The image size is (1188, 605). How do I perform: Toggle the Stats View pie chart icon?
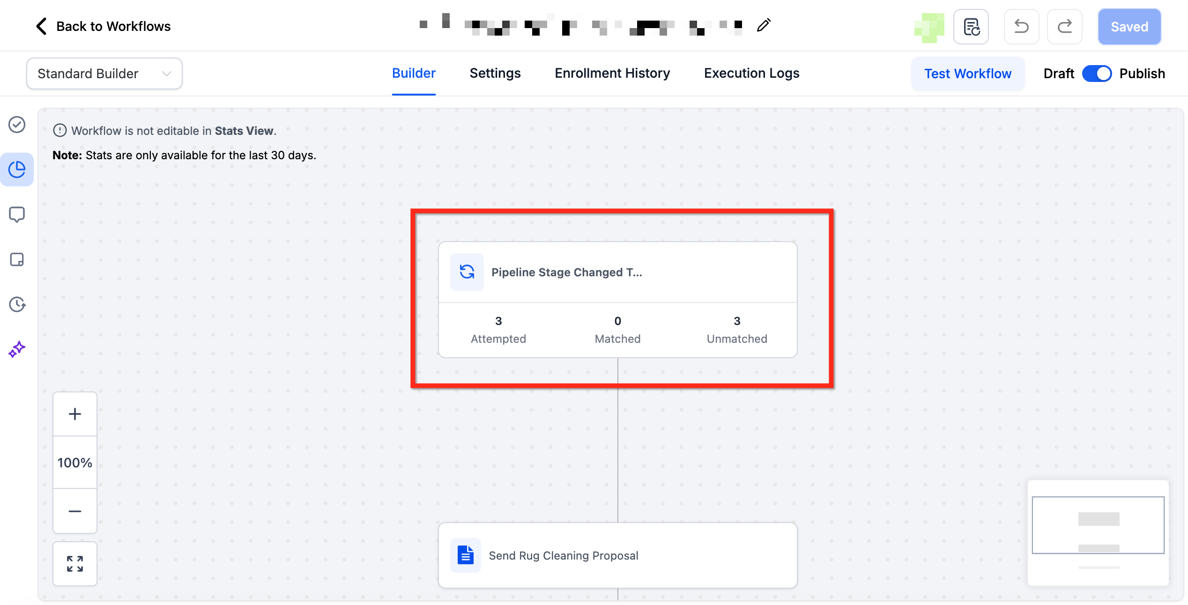click(x=17, y=170)
